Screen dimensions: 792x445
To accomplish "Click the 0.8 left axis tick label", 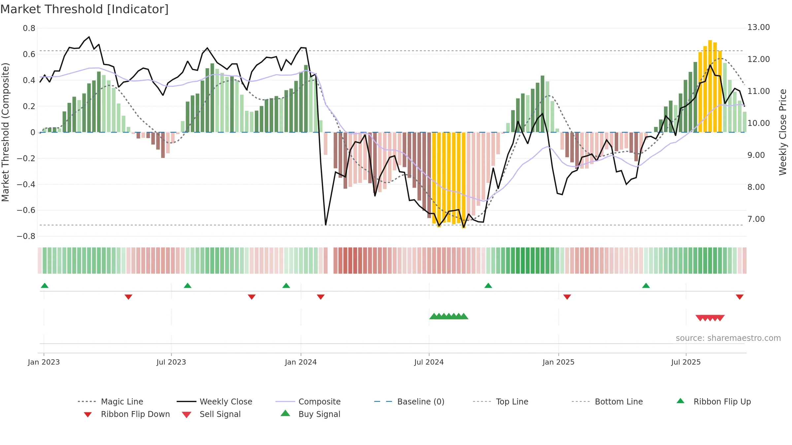I will 29,28.
